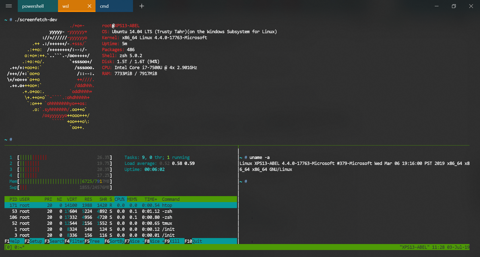Click the Kernel info line

coord(154,38)
